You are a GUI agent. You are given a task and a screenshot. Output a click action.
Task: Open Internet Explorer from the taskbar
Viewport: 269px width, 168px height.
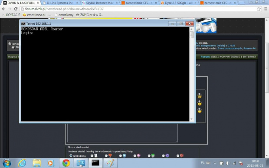point(22,163)
